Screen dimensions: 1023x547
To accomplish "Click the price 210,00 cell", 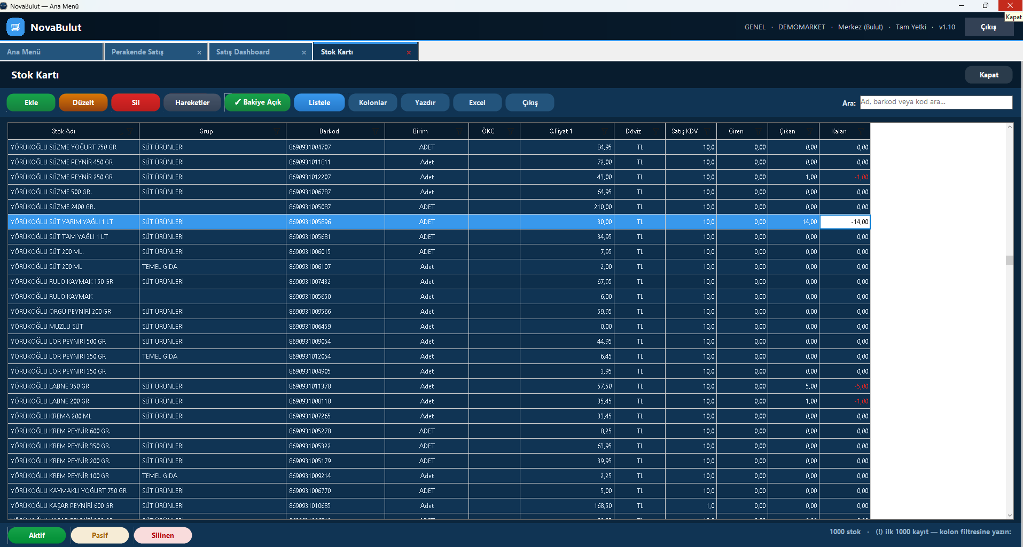I will click(567, 207).
